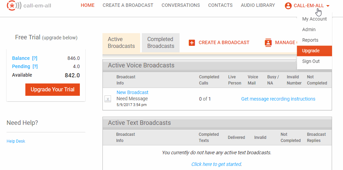Click the '5/9/2017 3:54 pm' timestamp

132,105
